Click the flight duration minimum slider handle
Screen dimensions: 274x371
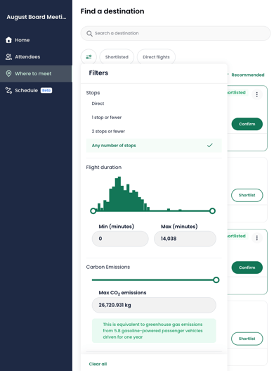tap(93, 210)
